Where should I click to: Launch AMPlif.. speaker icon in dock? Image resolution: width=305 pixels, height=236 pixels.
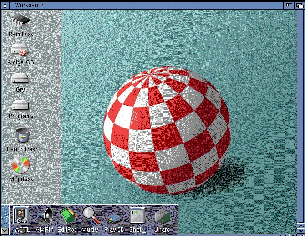[x=46, y=215]
